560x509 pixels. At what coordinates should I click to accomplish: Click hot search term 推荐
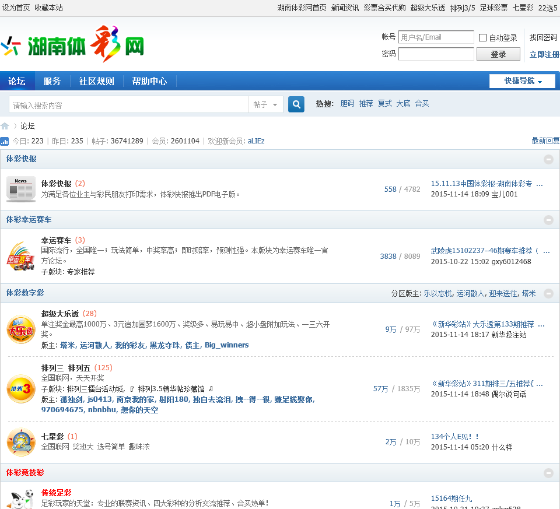click(366, 104)
